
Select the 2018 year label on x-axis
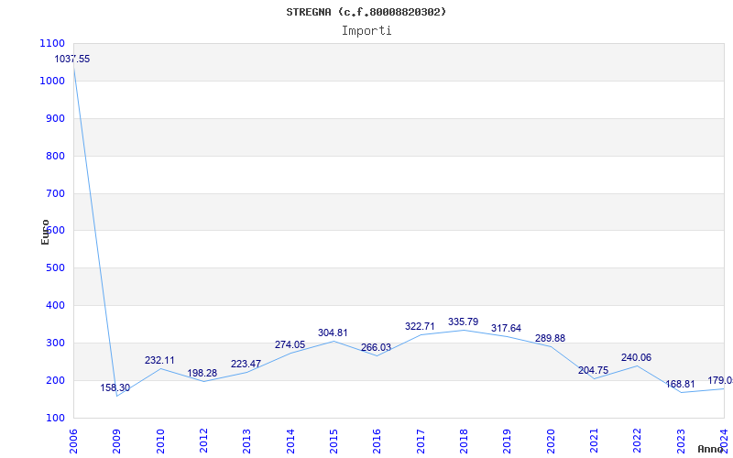tap(464, 442)
